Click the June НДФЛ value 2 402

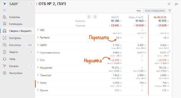(x=142, y=45)
